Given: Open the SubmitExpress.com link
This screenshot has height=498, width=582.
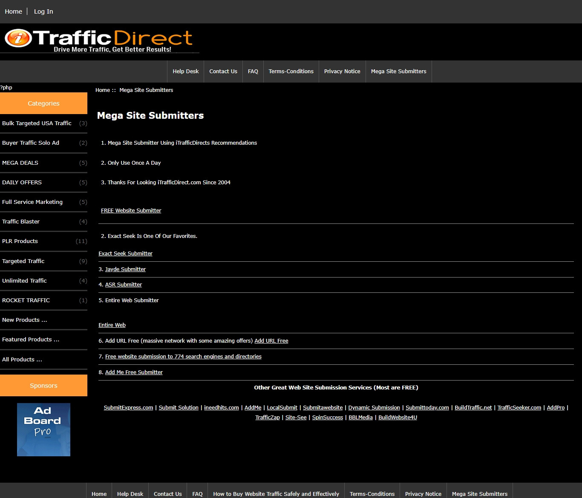Looking at the screenshot, I should pos(128,408).
